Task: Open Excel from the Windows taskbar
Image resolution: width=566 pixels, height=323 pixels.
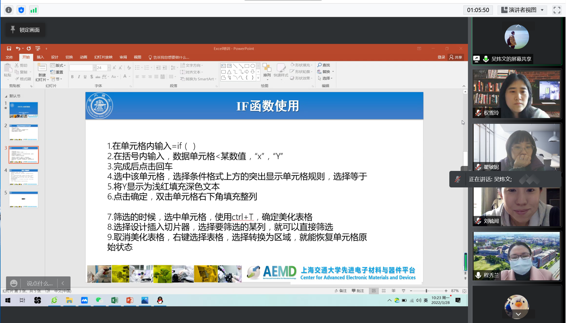Action: coord(115,300)
